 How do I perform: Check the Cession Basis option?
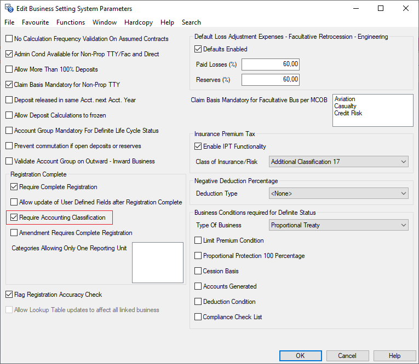point(198,271)
